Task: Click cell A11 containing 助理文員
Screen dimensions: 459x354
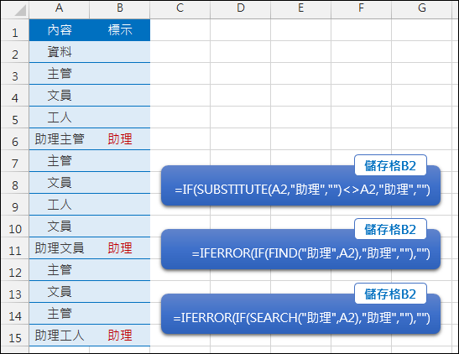Action: coord(59,248)
